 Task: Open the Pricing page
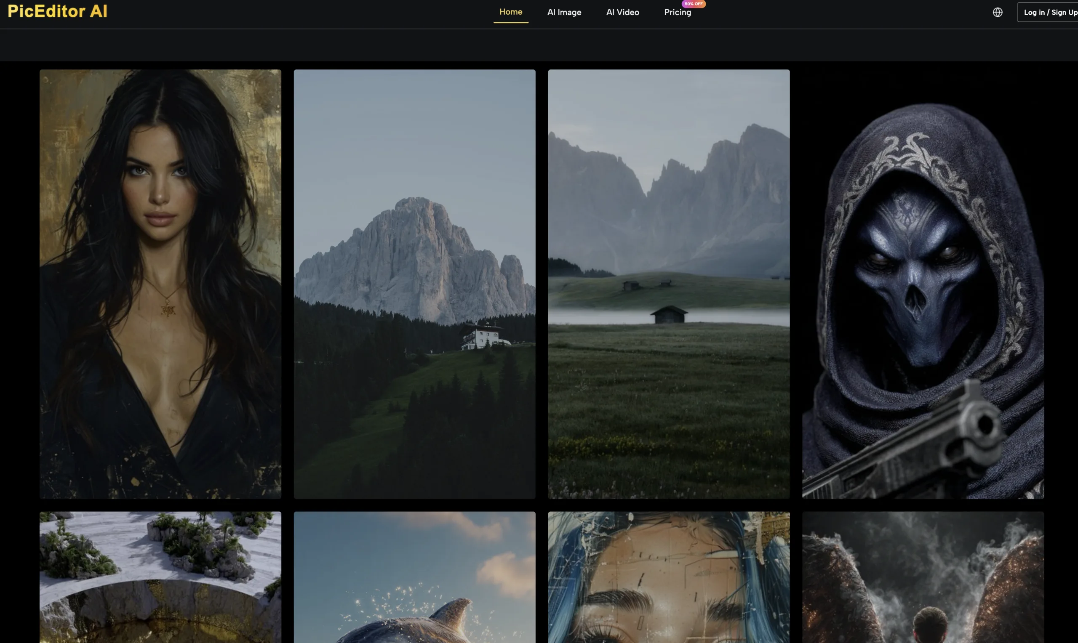(678, 12)
